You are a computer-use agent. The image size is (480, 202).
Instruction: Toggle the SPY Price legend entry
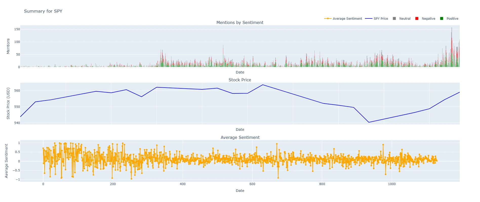[x=376, y=18]
